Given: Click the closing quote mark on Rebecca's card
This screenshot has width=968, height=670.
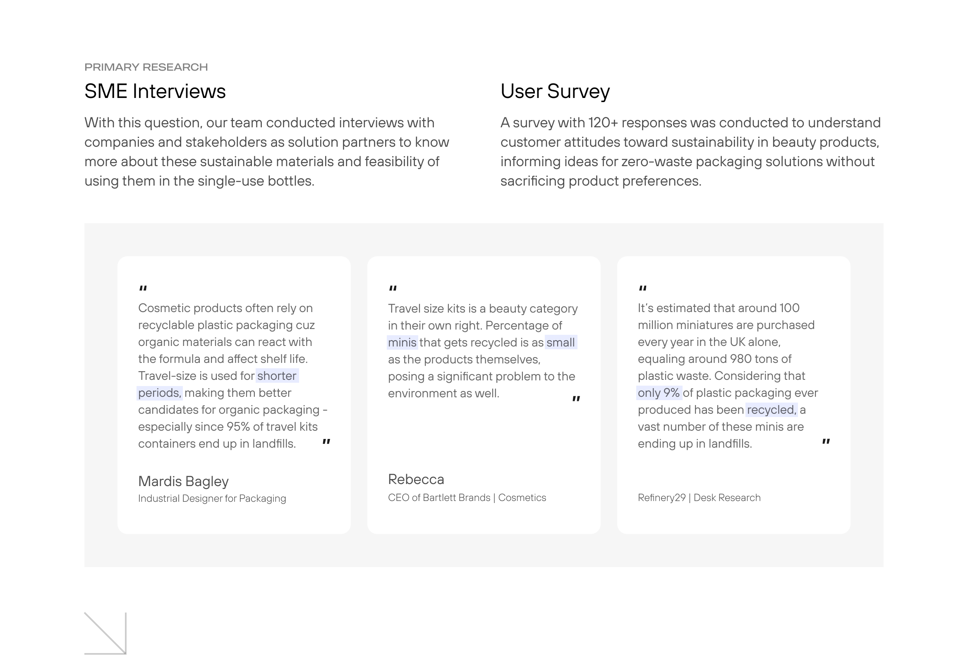Looking at the screenshot, I should tap(576, 399).
